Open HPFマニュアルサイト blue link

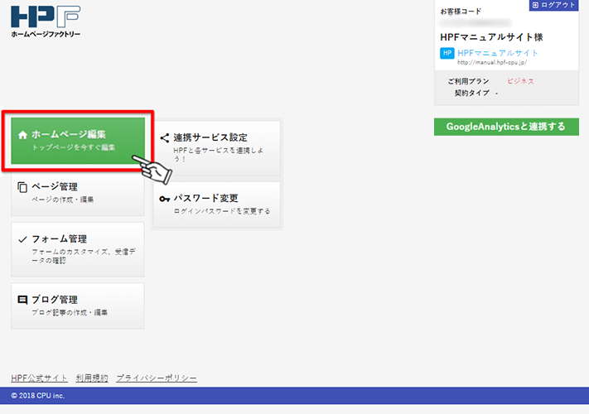coord(498,53)
